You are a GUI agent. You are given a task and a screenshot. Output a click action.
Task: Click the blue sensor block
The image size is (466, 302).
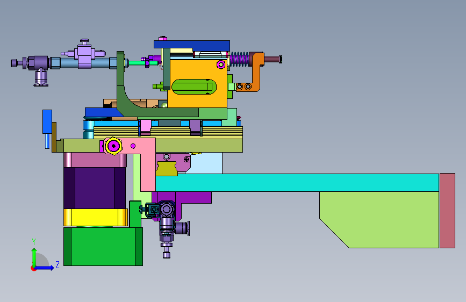tap(47, 121)
